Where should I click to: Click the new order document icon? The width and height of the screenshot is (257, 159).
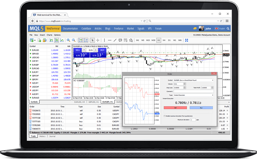39,40
